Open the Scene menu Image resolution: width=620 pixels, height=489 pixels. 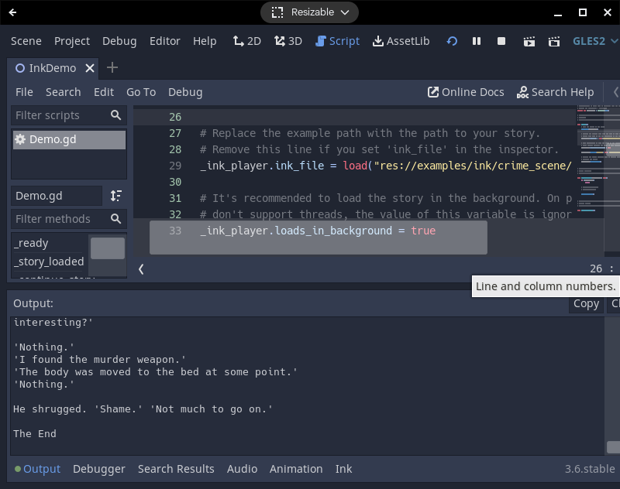click(26, 41)
